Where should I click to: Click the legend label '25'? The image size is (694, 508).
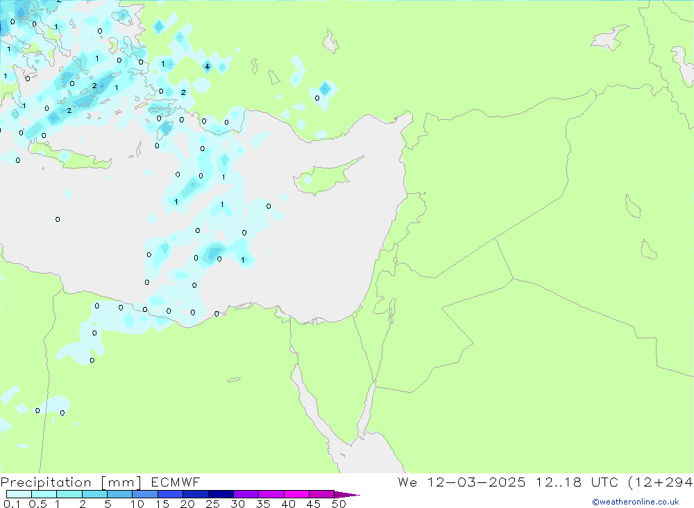(x=213, y=504)
